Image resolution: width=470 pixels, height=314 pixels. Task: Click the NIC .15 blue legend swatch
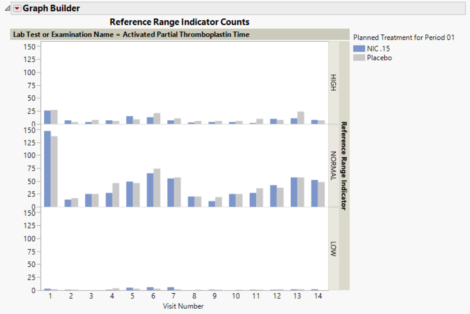(x=359, y=49)
